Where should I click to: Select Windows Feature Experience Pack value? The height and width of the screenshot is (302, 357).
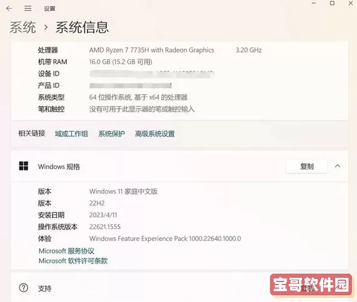(165, 239)
